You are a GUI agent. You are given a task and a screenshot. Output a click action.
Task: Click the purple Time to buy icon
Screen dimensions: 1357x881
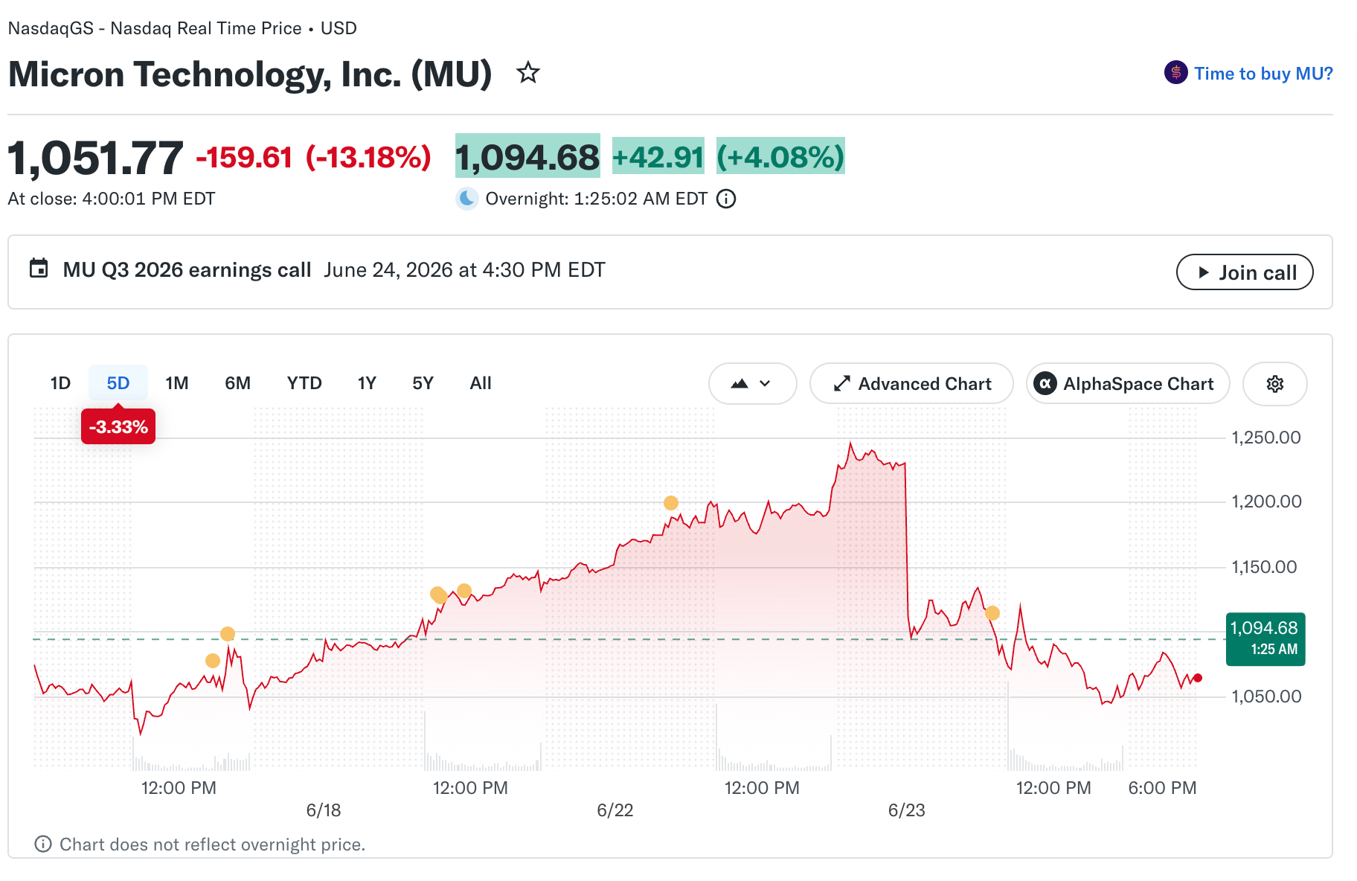point(1176,73)
